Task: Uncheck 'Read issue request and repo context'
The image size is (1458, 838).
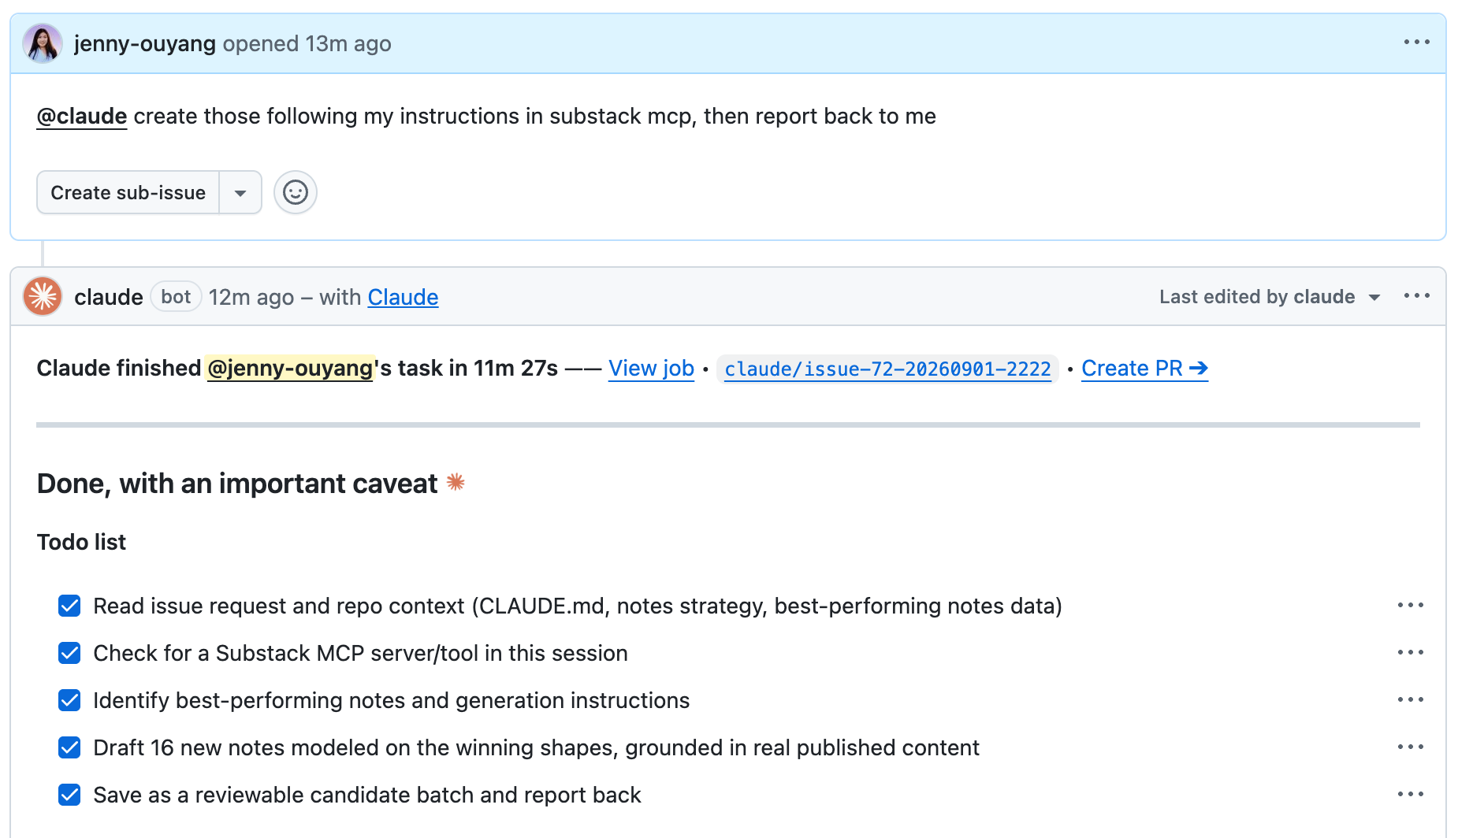Action: click(69, 606)
